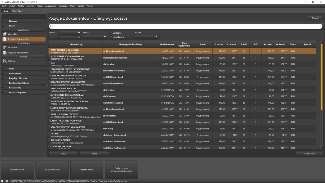325x183 pixels.
Task: Expand Poczta - Wspólne section
Action: tap(24, 93)
